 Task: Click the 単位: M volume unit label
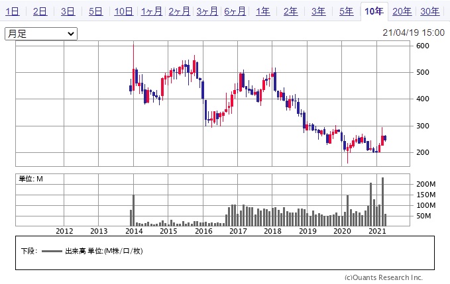(x=30, y=179)
